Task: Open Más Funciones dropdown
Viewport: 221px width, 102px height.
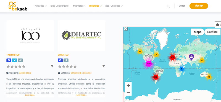Action: 114,6
